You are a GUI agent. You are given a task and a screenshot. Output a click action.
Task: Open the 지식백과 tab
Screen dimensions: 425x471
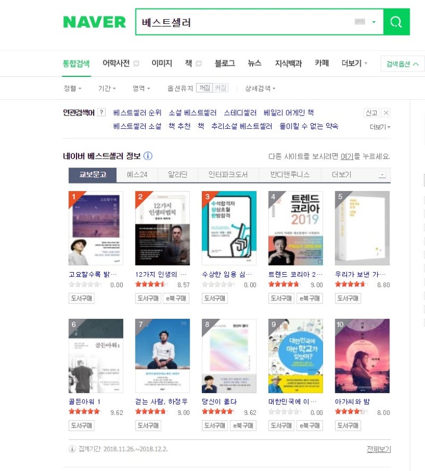288,63
